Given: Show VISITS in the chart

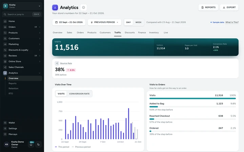Looking at the screenshot, I should [x=61, y=94].
